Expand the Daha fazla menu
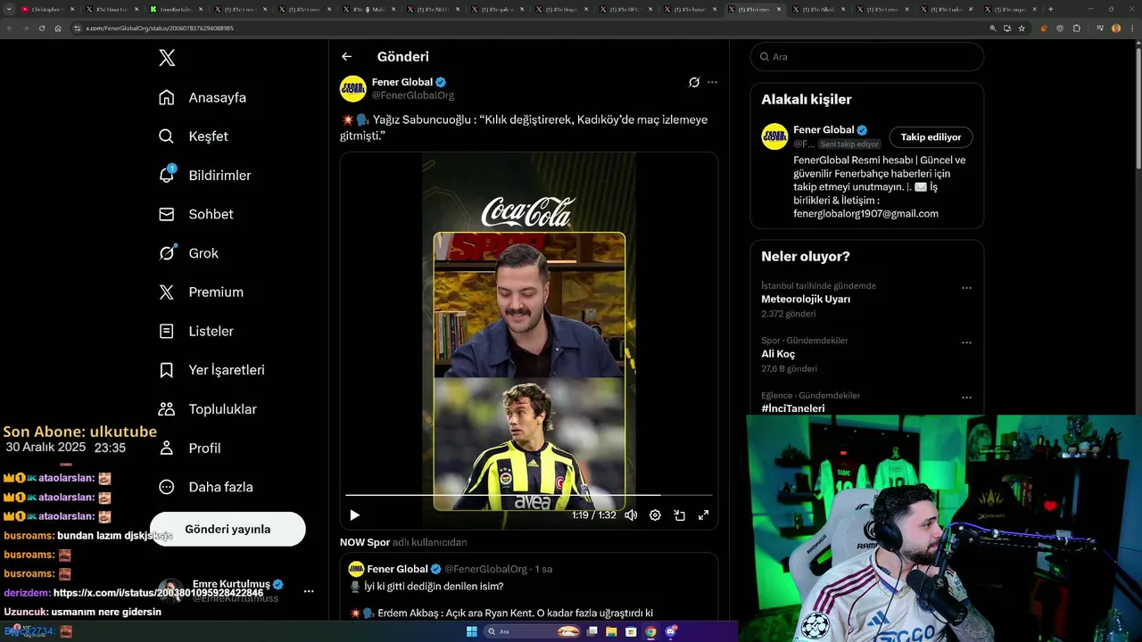1142x642 pixels. (x=205, y=487)
